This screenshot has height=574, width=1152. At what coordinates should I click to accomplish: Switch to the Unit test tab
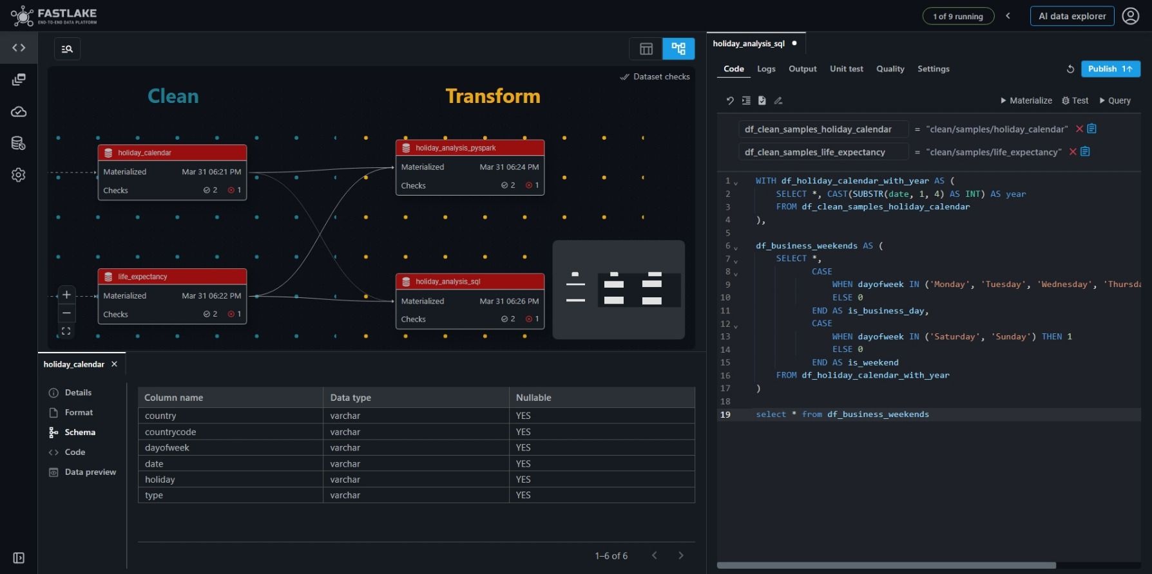pos(846,69)
